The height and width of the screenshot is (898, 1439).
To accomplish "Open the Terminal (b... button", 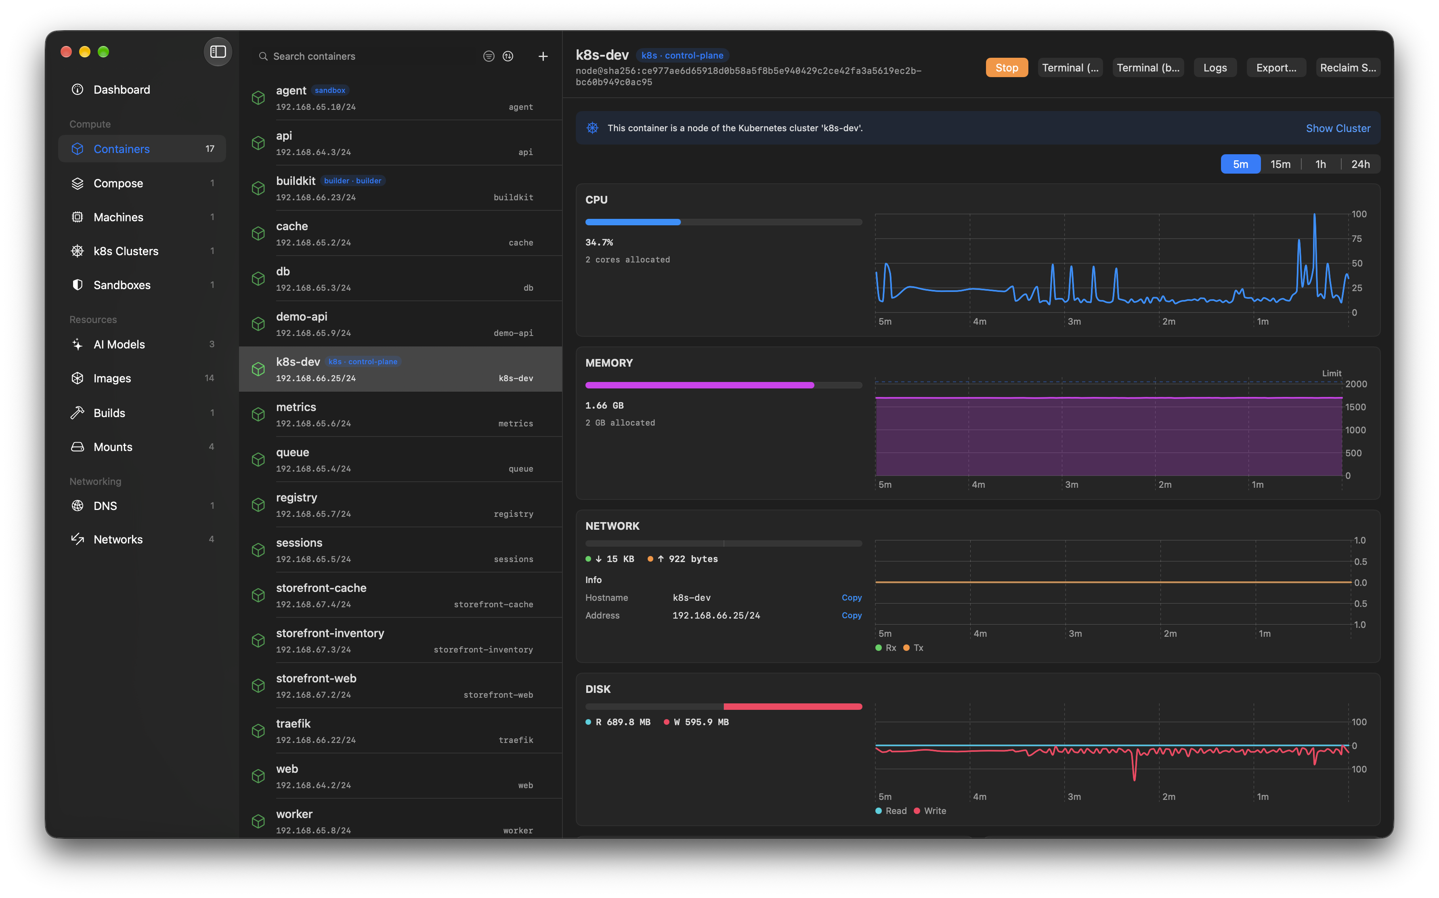I will coord(1147,68).
